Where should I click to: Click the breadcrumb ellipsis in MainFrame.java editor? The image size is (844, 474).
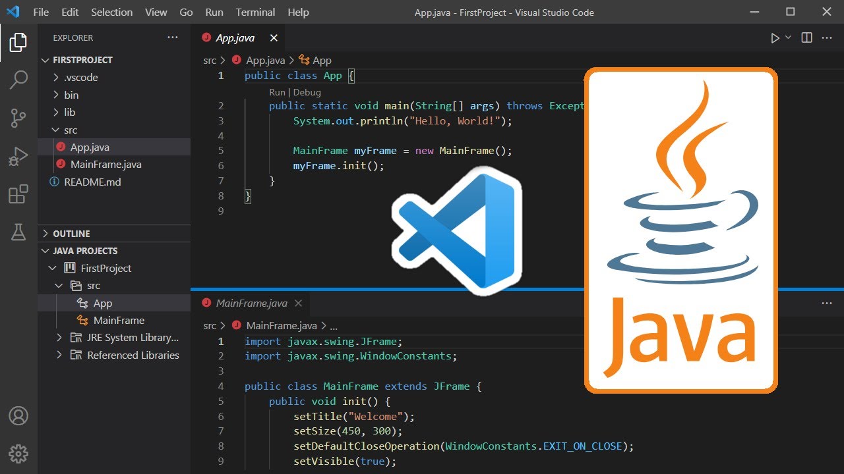(334, 326)
